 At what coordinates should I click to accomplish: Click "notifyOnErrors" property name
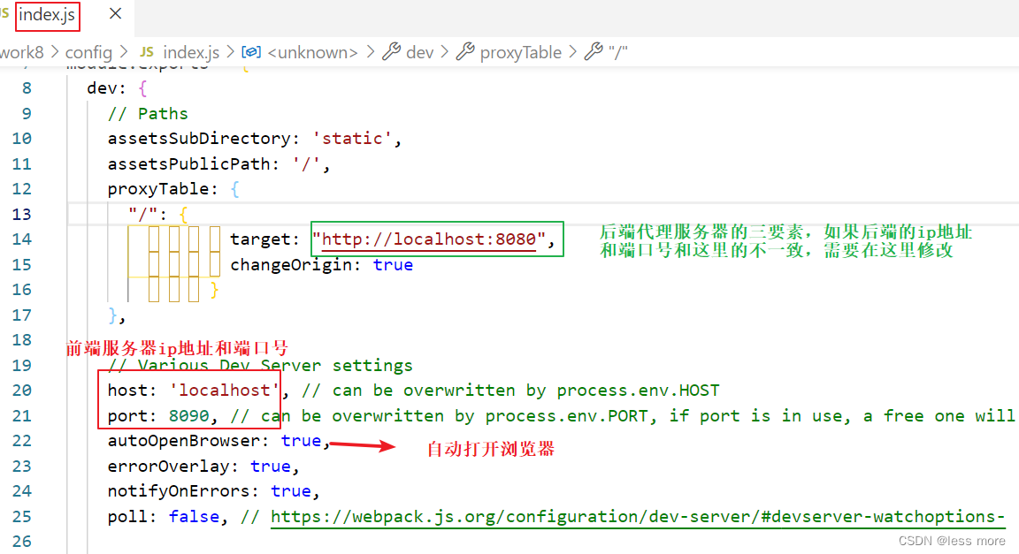tap(180, 491)
